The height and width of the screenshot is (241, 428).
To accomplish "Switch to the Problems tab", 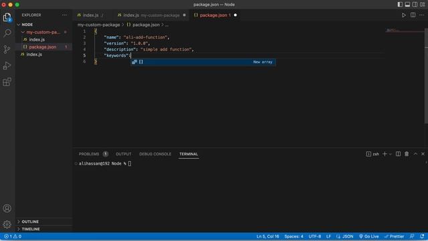I will [x=94, y=154].
